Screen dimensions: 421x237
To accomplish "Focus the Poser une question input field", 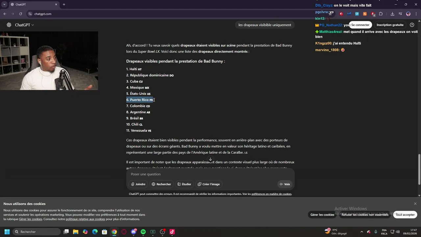I will click(210, 174).
